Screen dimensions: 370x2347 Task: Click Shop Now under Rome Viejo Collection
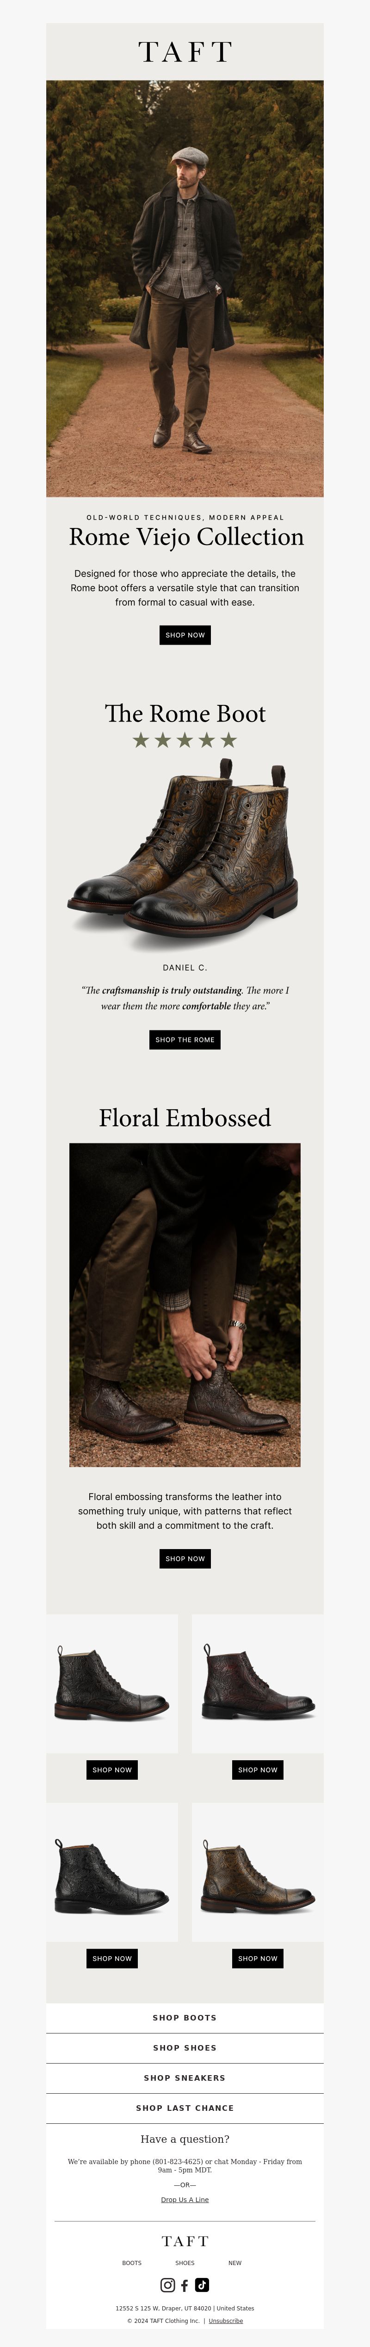(x=185, y=635)
